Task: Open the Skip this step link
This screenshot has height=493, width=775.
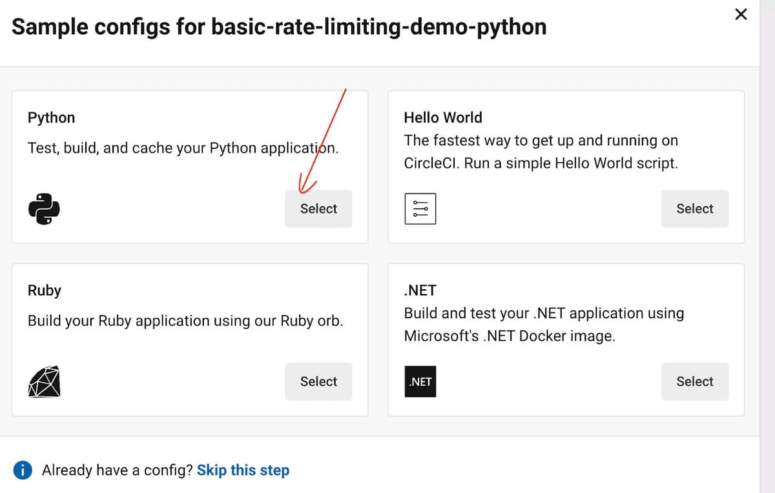Action: (x=243, y=470)
